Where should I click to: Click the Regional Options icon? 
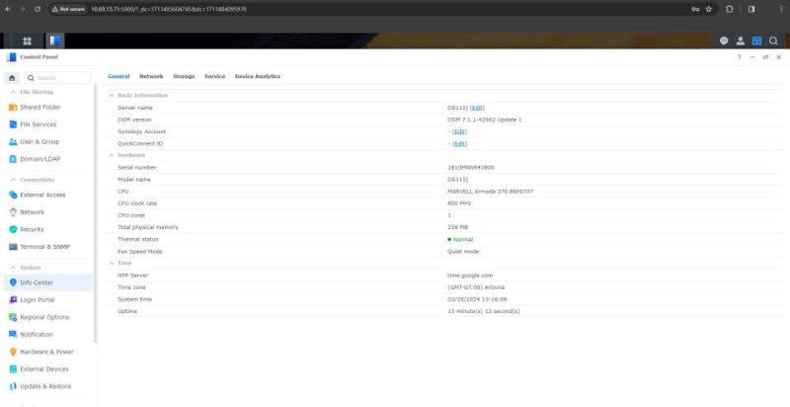pyautogui.click(x=13, y=317)
